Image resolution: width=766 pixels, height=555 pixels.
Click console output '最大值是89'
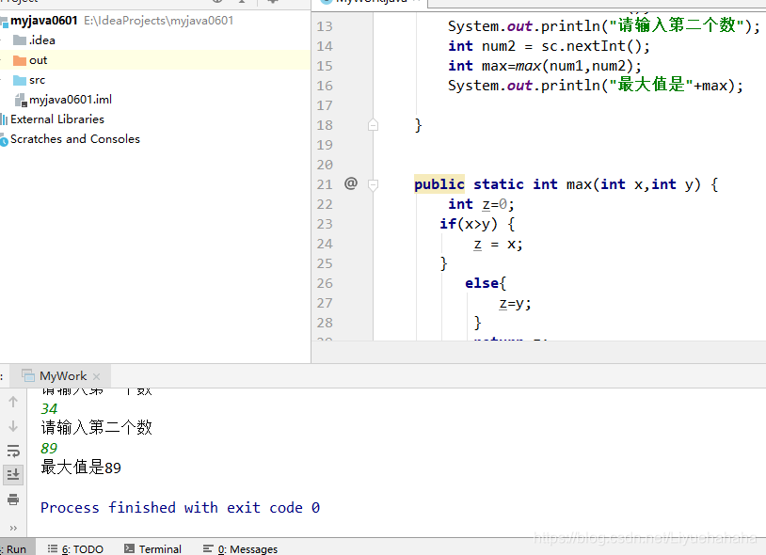(x=81, y=468)
